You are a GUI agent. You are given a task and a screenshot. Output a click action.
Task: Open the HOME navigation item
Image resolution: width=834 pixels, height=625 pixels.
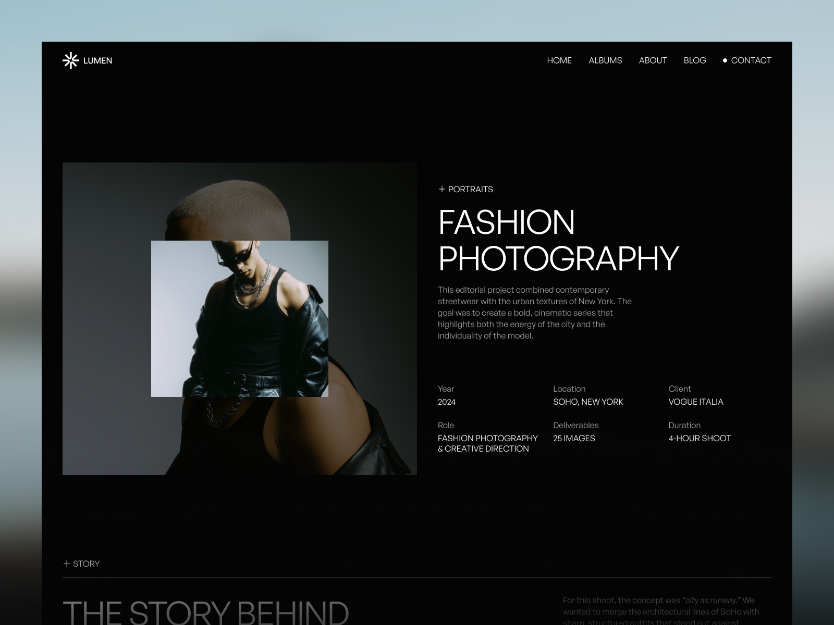click(559, 60)
